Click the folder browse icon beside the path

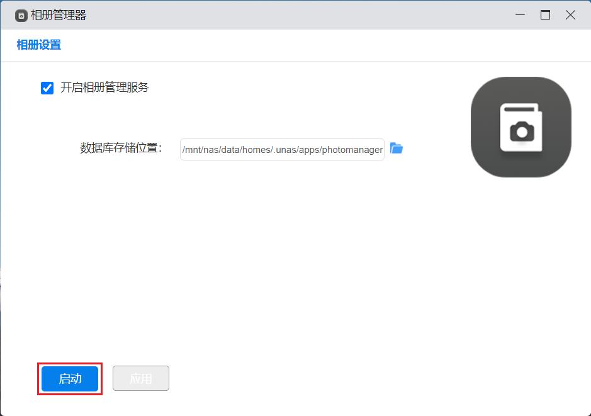[396, 149]
